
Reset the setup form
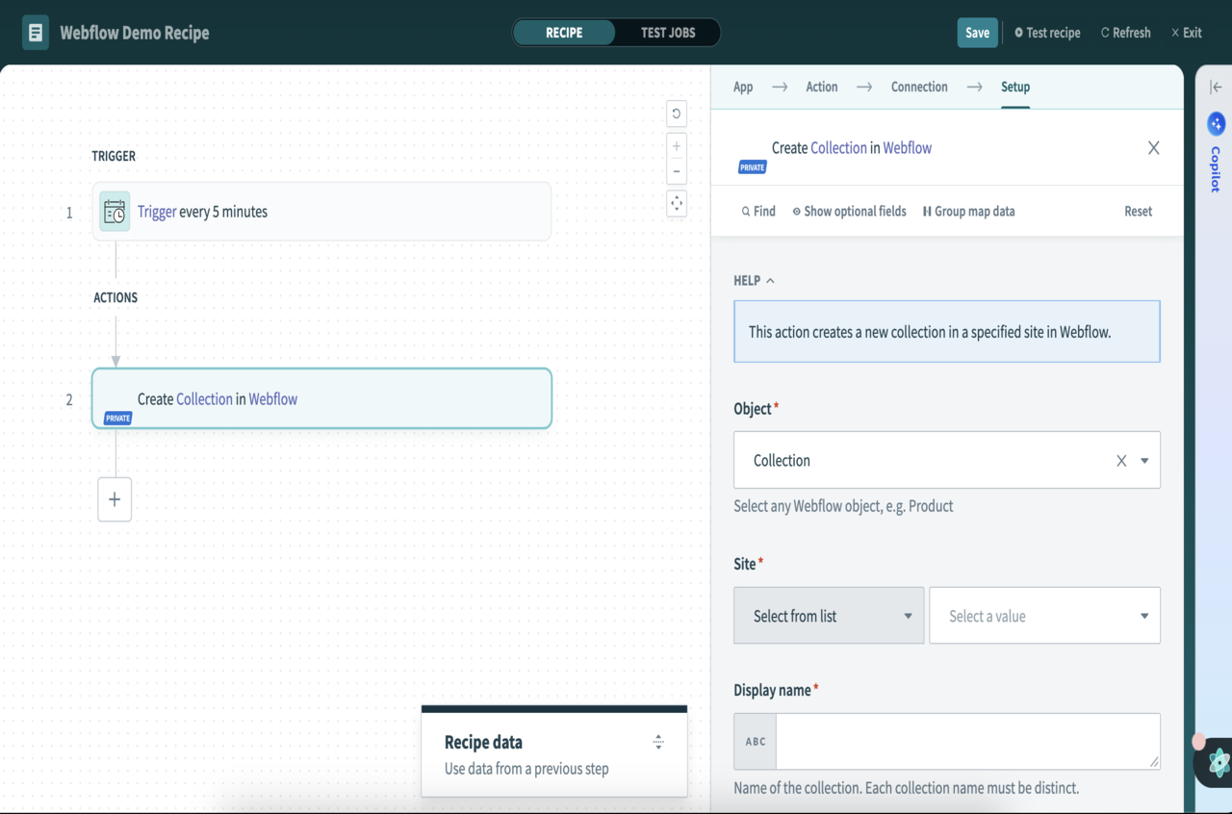1138,211
